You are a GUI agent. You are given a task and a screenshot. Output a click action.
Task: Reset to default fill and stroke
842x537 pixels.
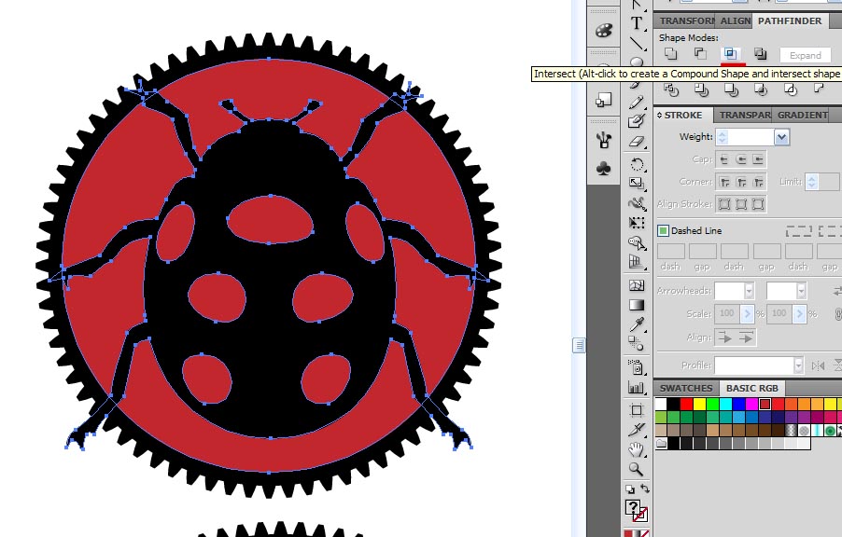[x=630, y=489]
